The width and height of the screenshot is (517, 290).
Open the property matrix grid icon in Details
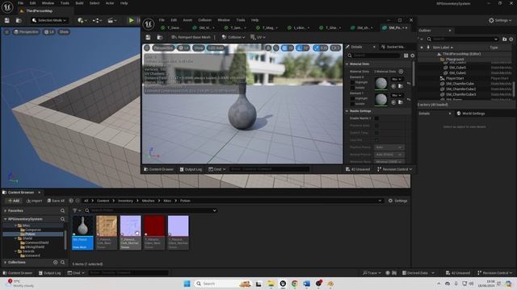pos(406,56)
